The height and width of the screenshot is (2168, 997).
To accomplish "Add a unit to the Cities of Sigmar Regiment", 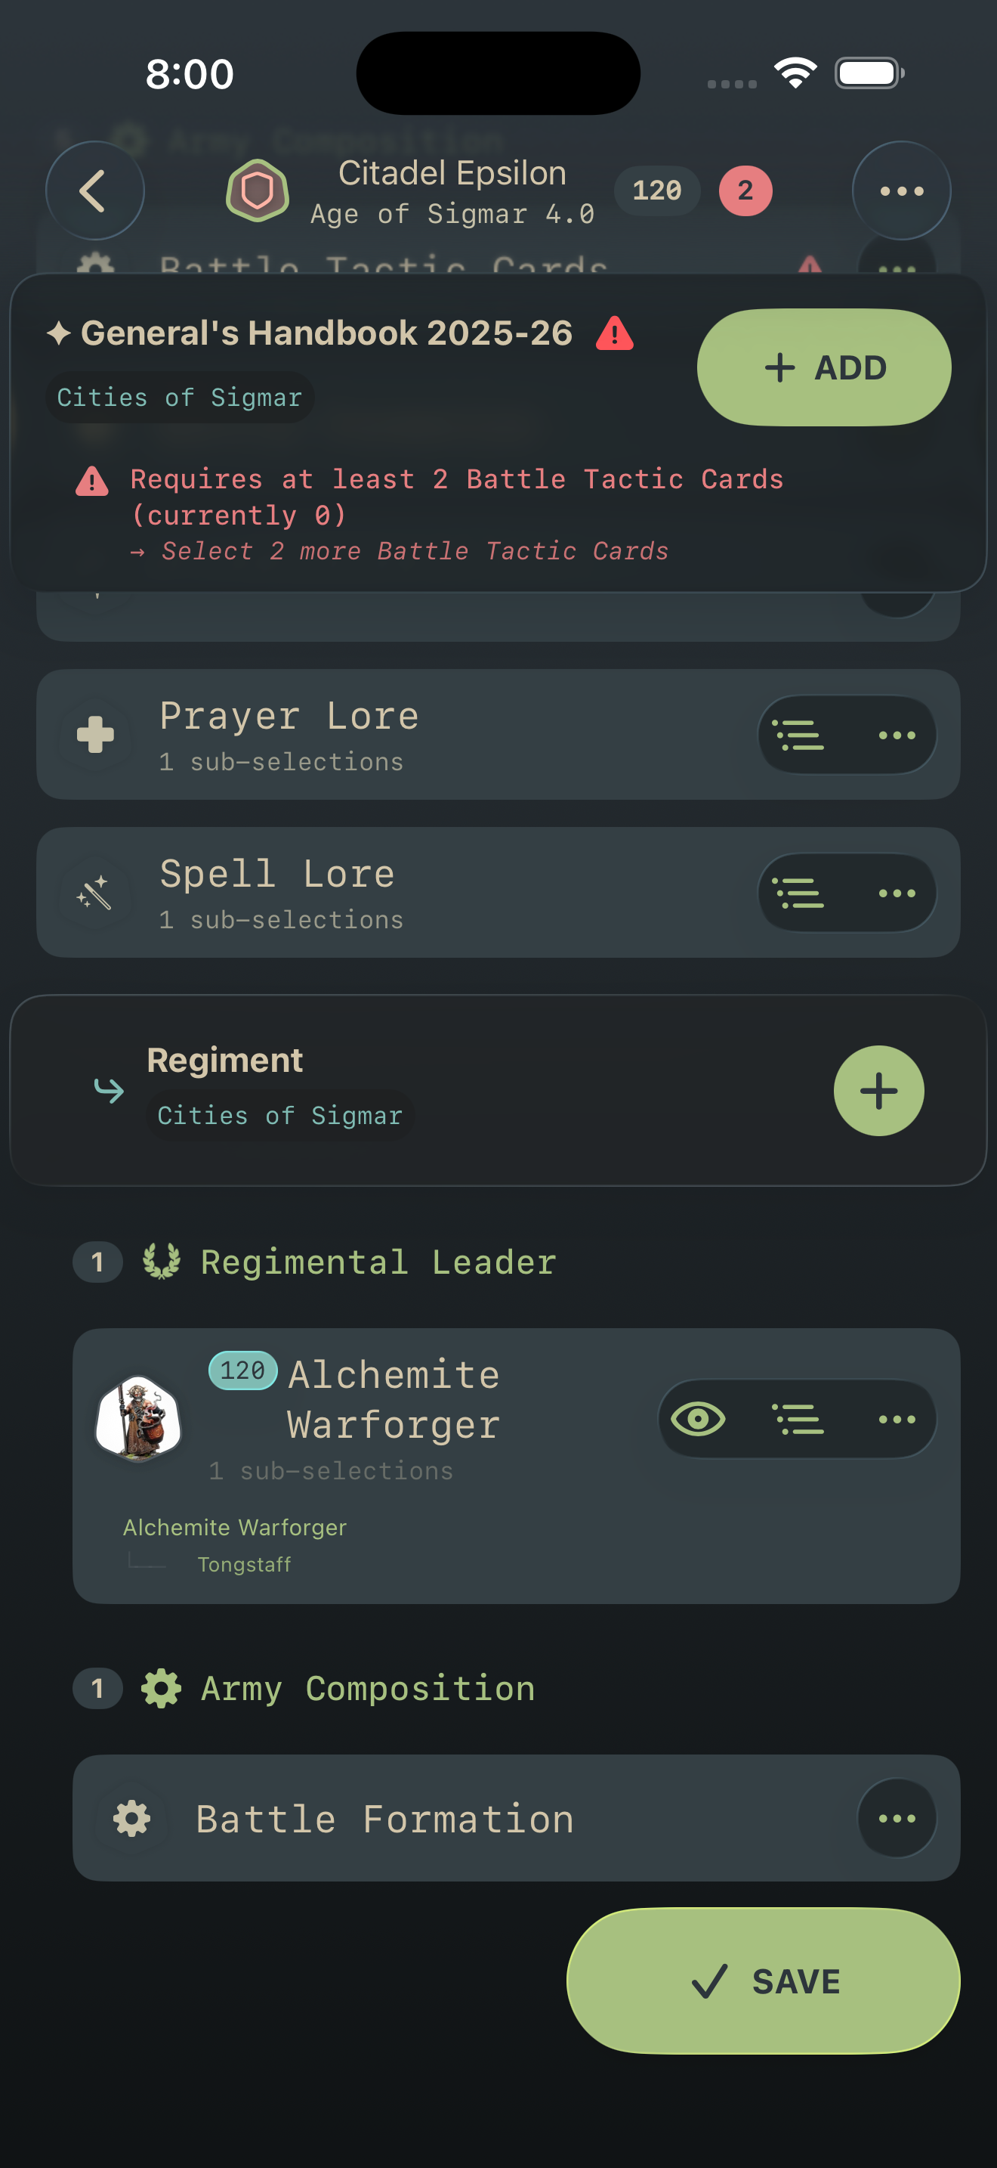I will click(878, 1091).
